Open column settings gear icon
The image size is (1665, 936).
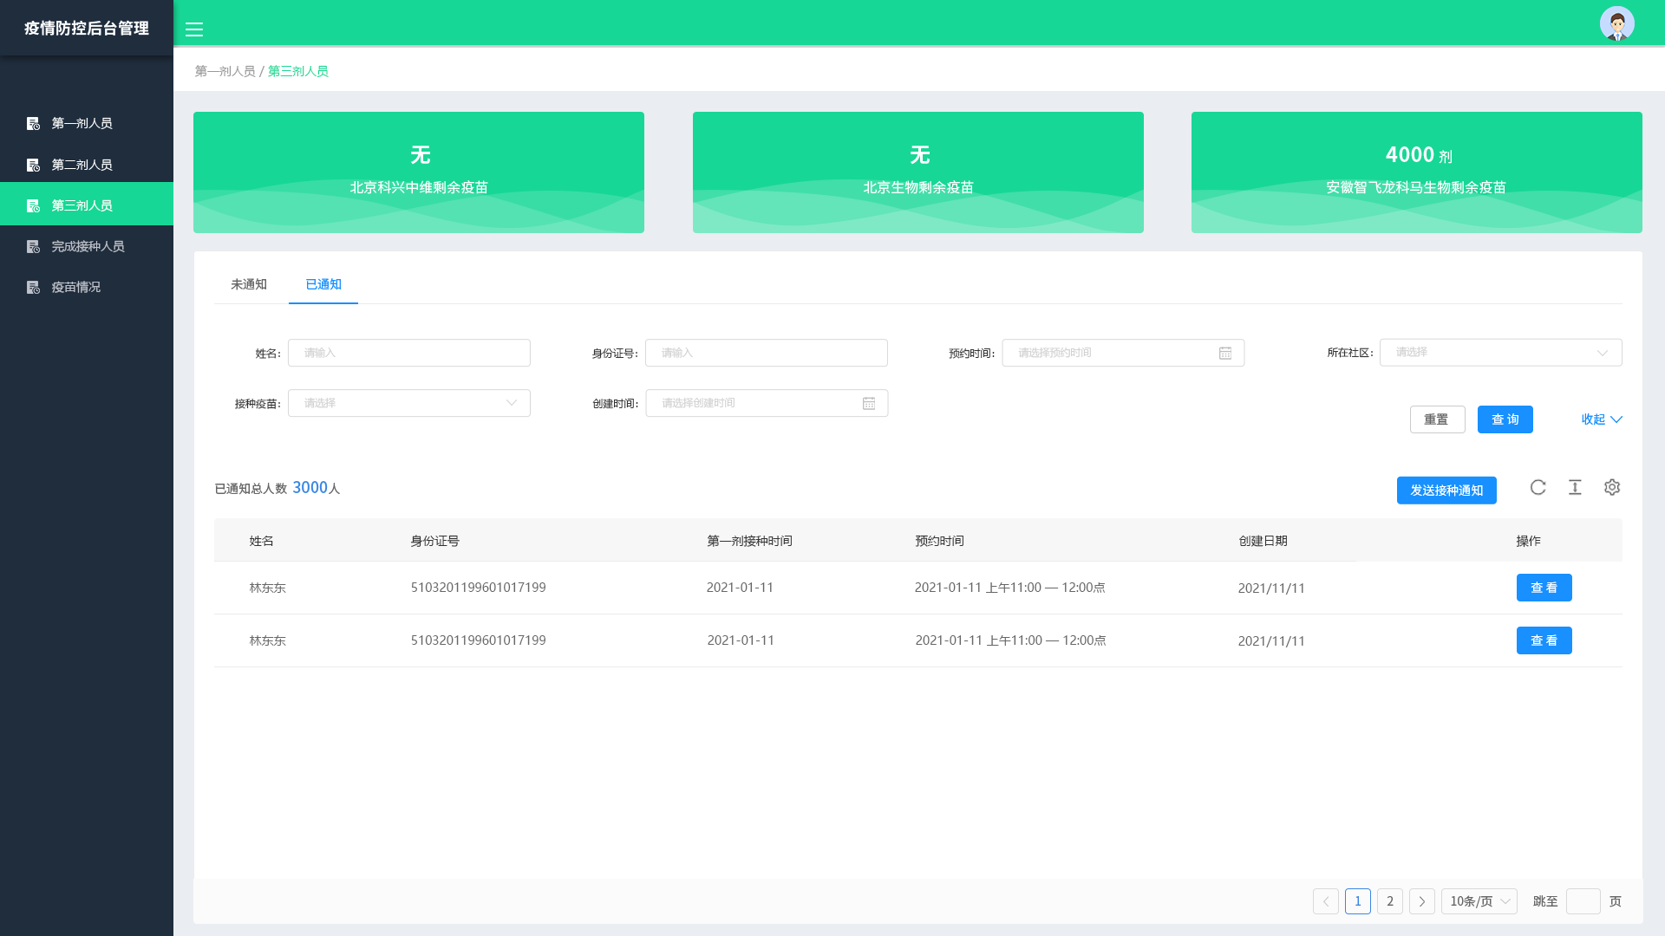1612,488
